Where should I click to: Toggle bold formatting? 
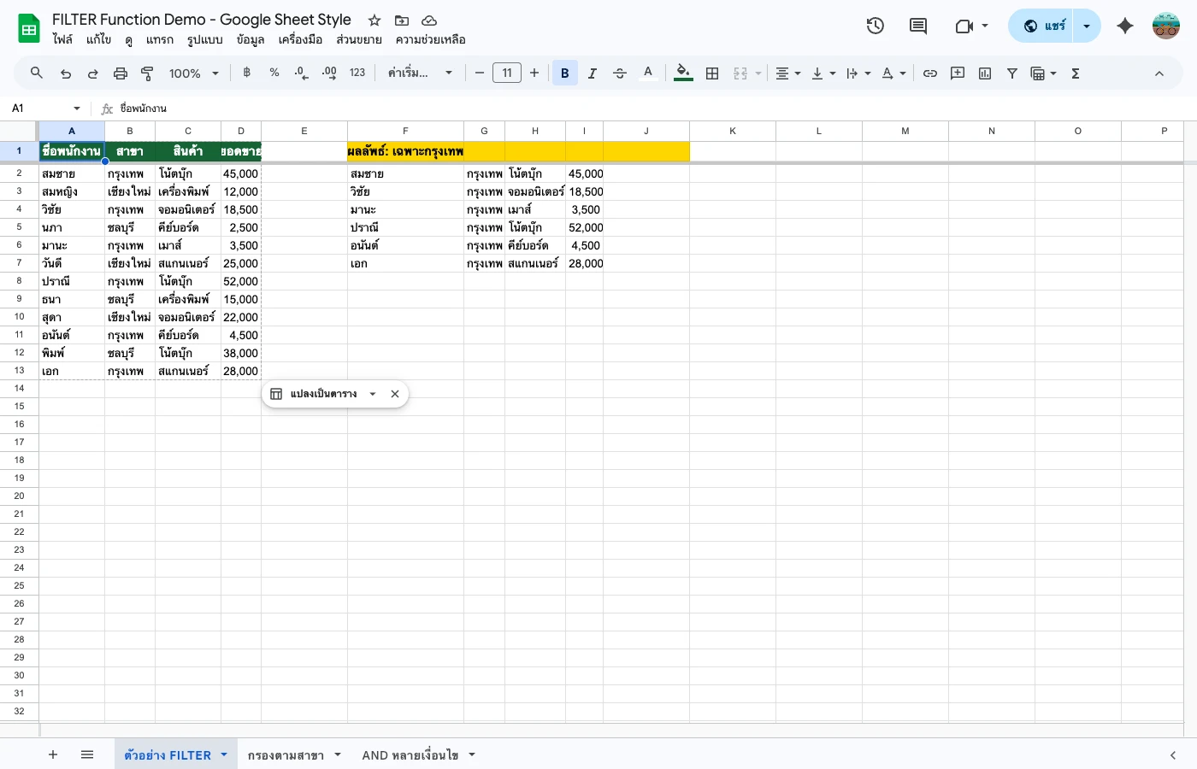[x=564, y=73]
